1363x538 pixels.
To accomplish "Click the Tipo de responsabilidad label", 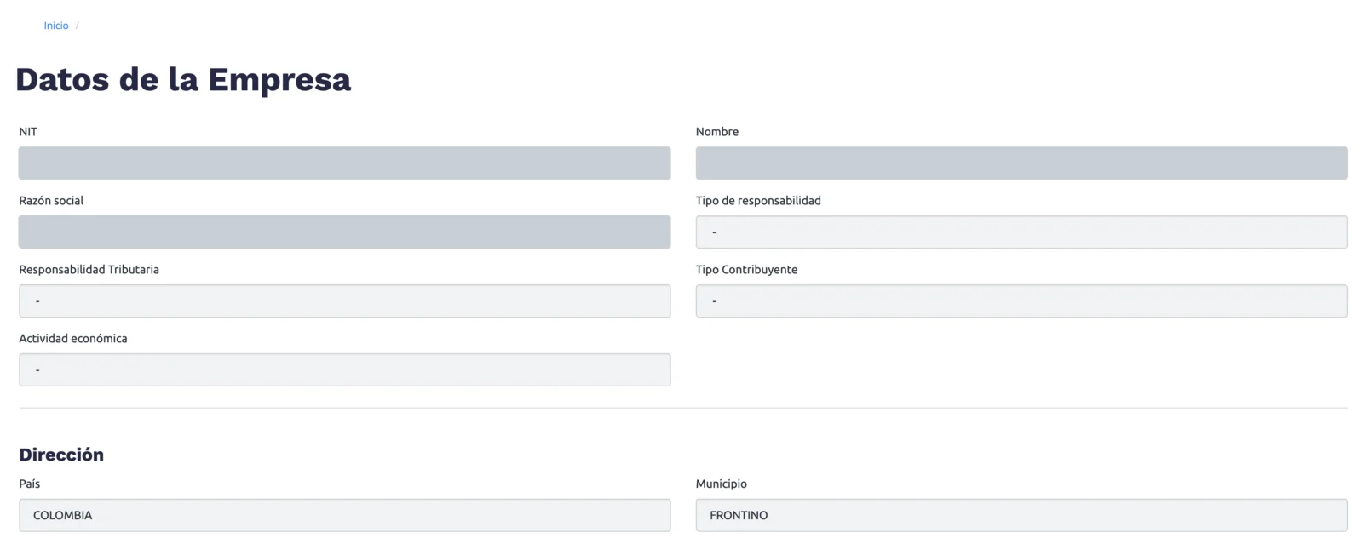I will 758,201.
